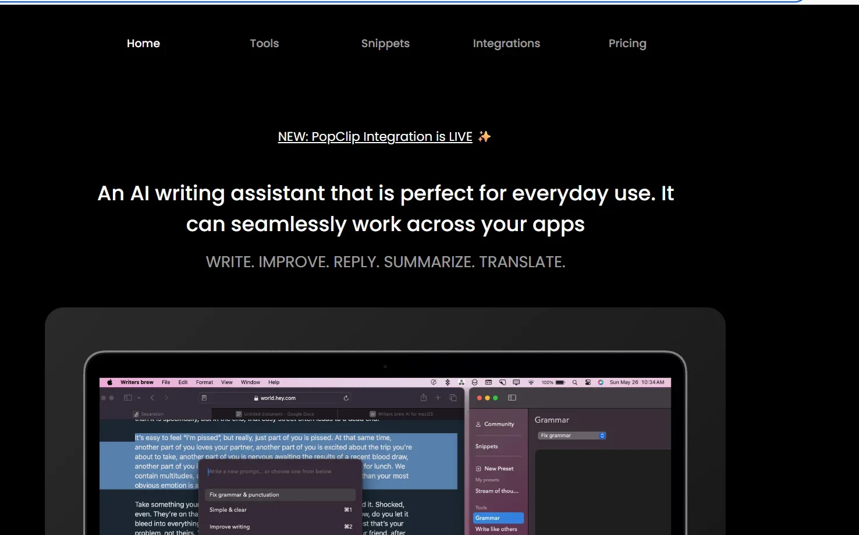Image resolution: width=859 pixels, height=535 pixels.
Task: Open the Fix grammar dropdown
Action: click(572, 435)
